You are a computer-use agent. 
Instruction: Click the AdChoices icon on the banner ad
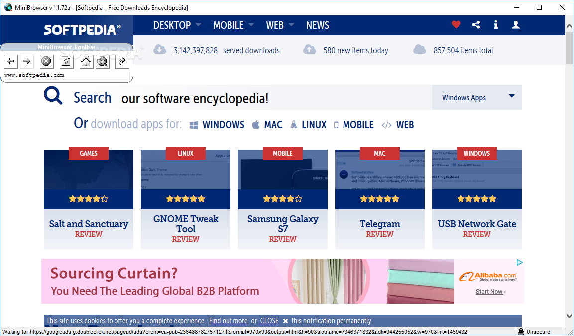(519, 262)
